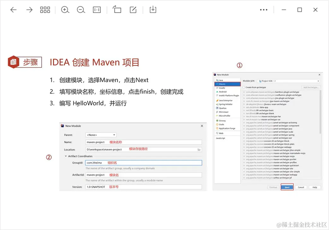Image resolution: width=329 pixels, height=230 pixels.
Task: Rotate the image
Action: pos(117,10)
